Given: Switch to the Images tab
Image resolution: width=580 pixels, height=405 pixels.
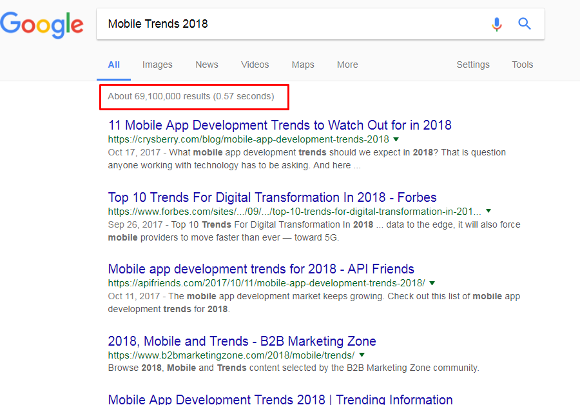Looking at the screenshot, I should click(157, 64).
